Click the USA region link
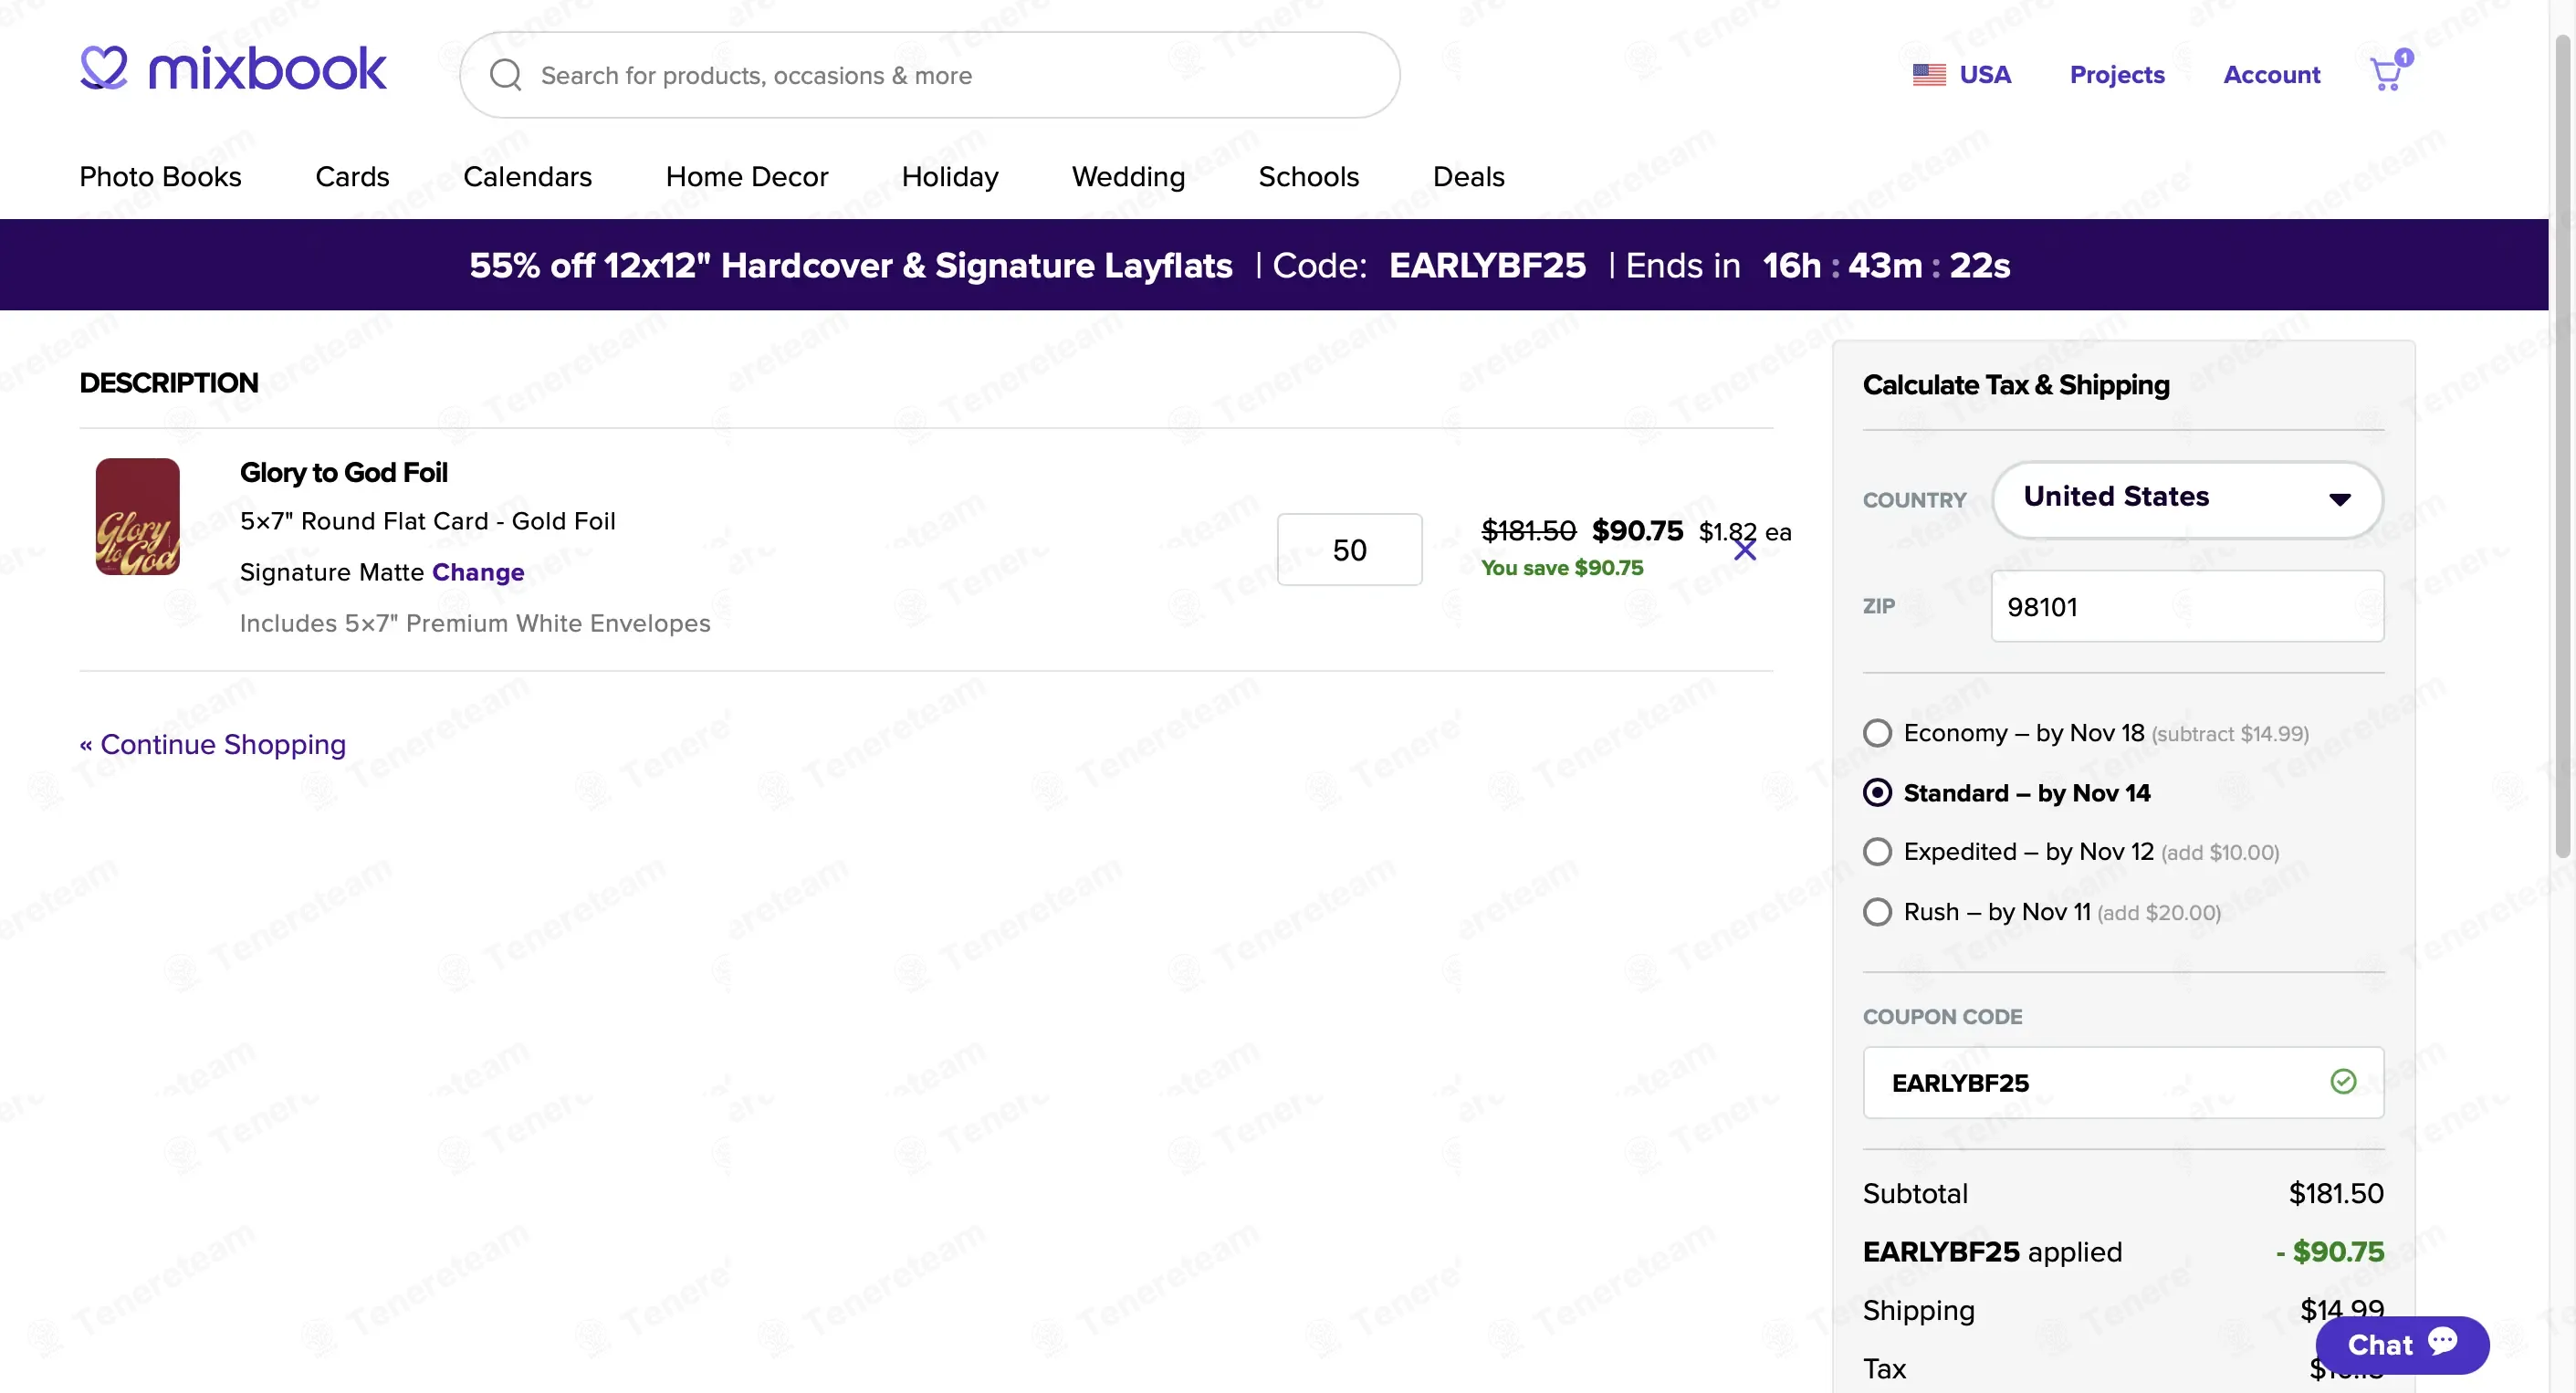The image size is (2576, 1393). click(1985, 75)
